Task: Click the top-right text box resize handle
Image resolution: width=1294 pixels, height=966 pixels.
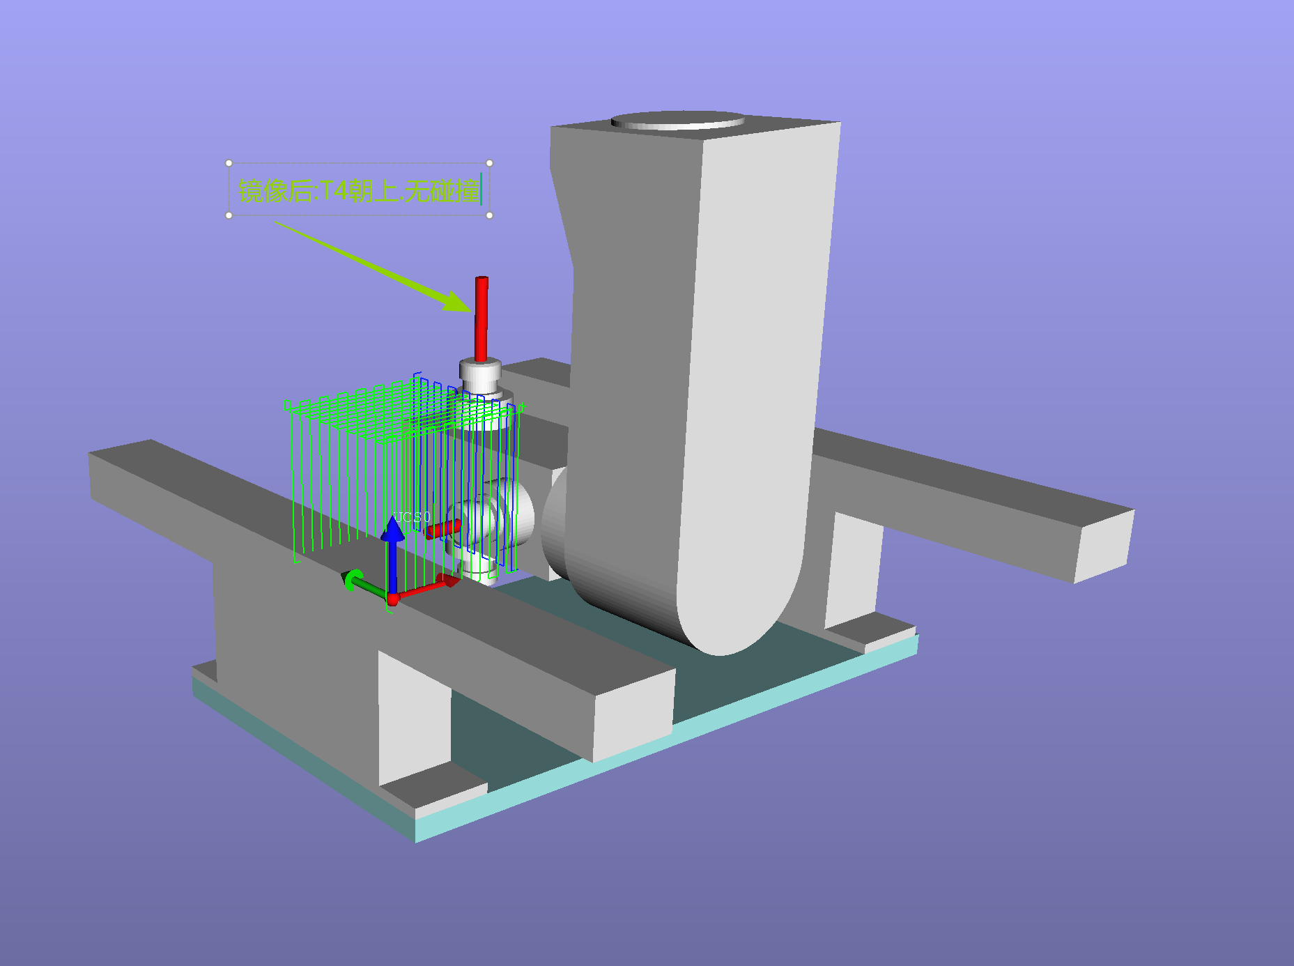Action: [x=489, y=163]
